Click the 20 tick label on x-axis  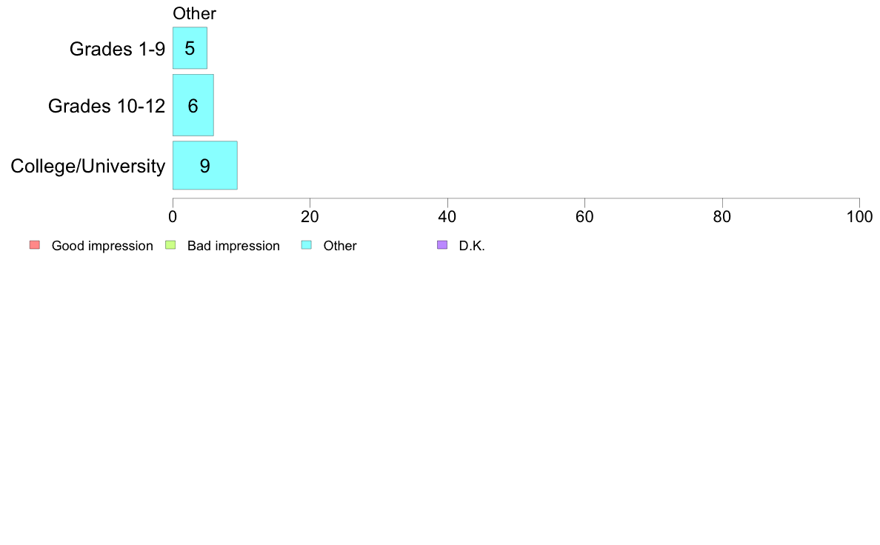pyautogui.click(x=310, y=217)
